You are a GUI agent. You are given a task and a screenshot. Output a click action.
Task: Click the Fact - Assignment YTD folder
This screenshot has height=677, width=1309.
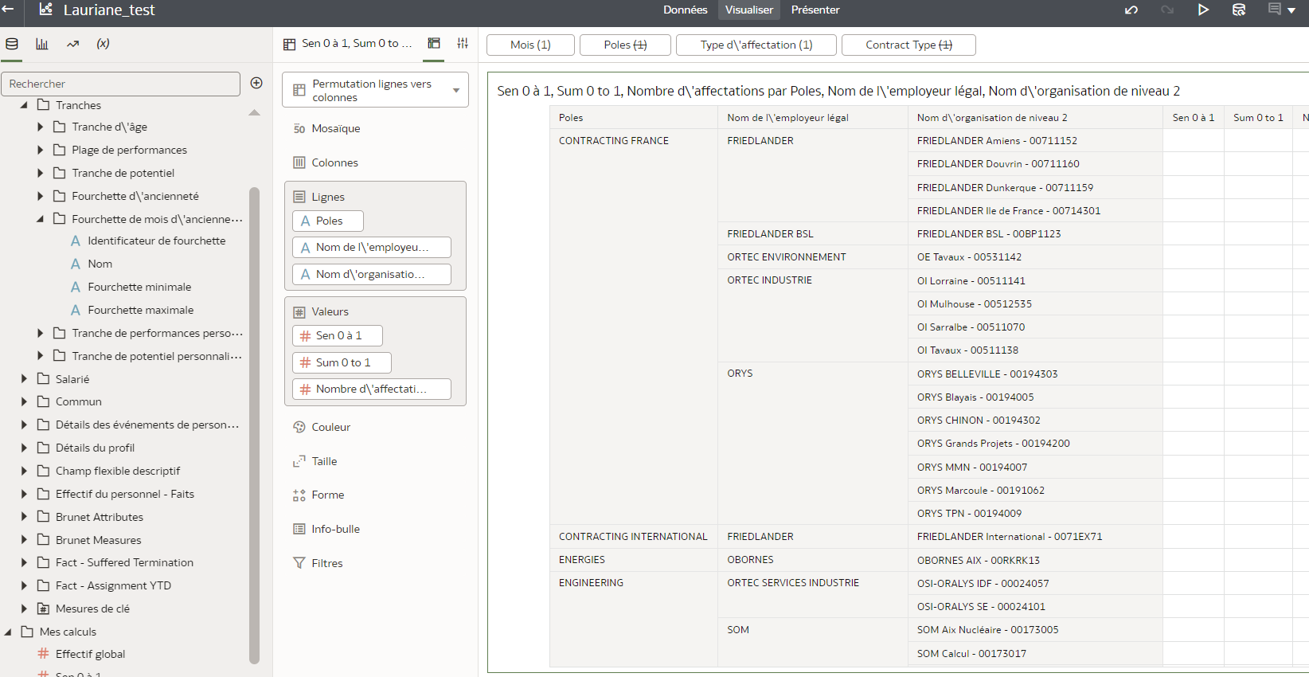coord(113,585)
